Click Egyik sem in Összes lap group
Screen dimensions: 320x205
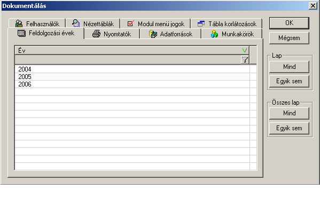(x=289, y=128)
